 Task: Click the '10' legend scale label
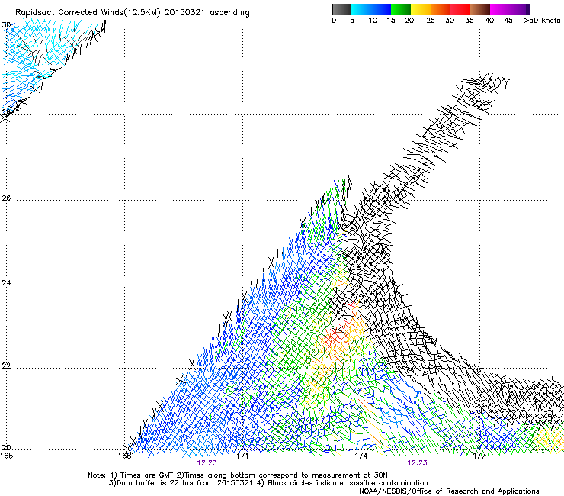click(x=373, y=21)
